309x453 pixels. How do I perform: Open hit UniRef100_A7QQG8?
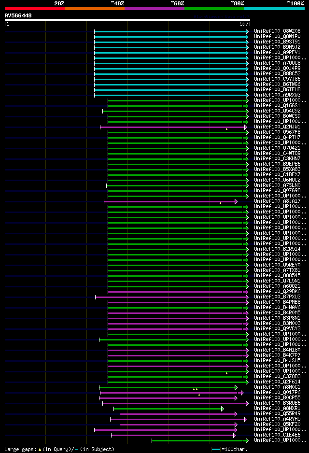point(277,63)
